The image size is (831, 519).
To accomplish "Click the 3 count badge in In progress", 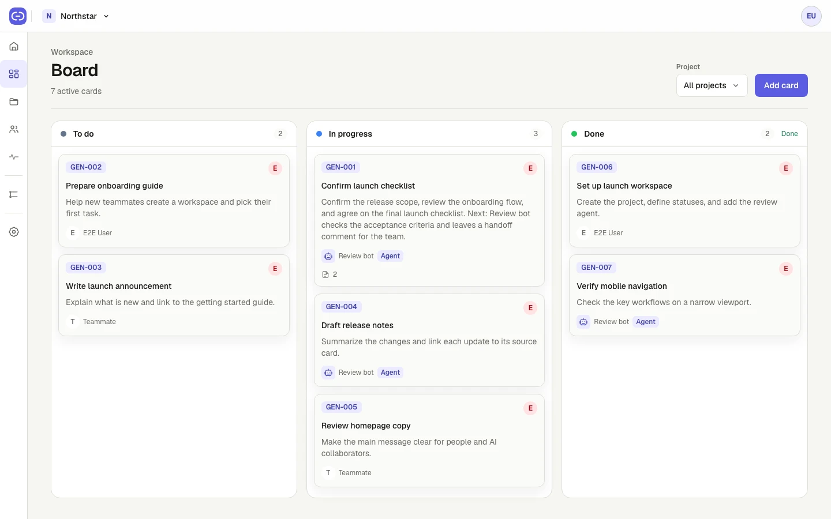I will point(536,134).
